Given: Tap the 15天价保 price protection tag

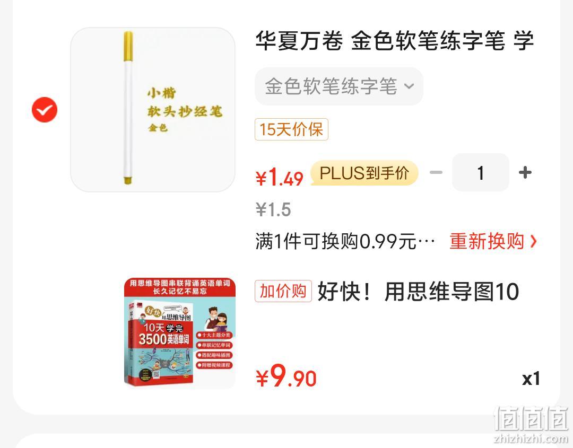Looking at the screenshot, I should tap(291, 129).
